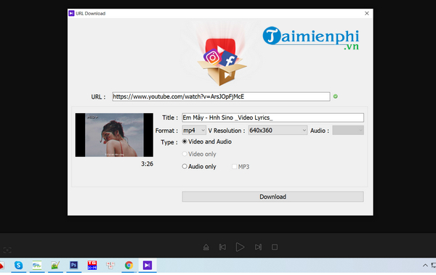Open Skype from the taskbar
Viewport: 436px width, 275px height.
point(19,266)
